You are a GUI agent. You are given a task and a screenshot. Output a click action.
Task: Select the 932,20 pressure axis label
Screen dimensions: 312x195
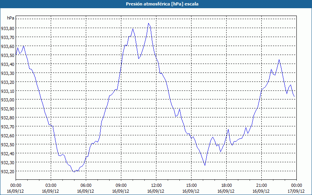[x=7, y=171]
